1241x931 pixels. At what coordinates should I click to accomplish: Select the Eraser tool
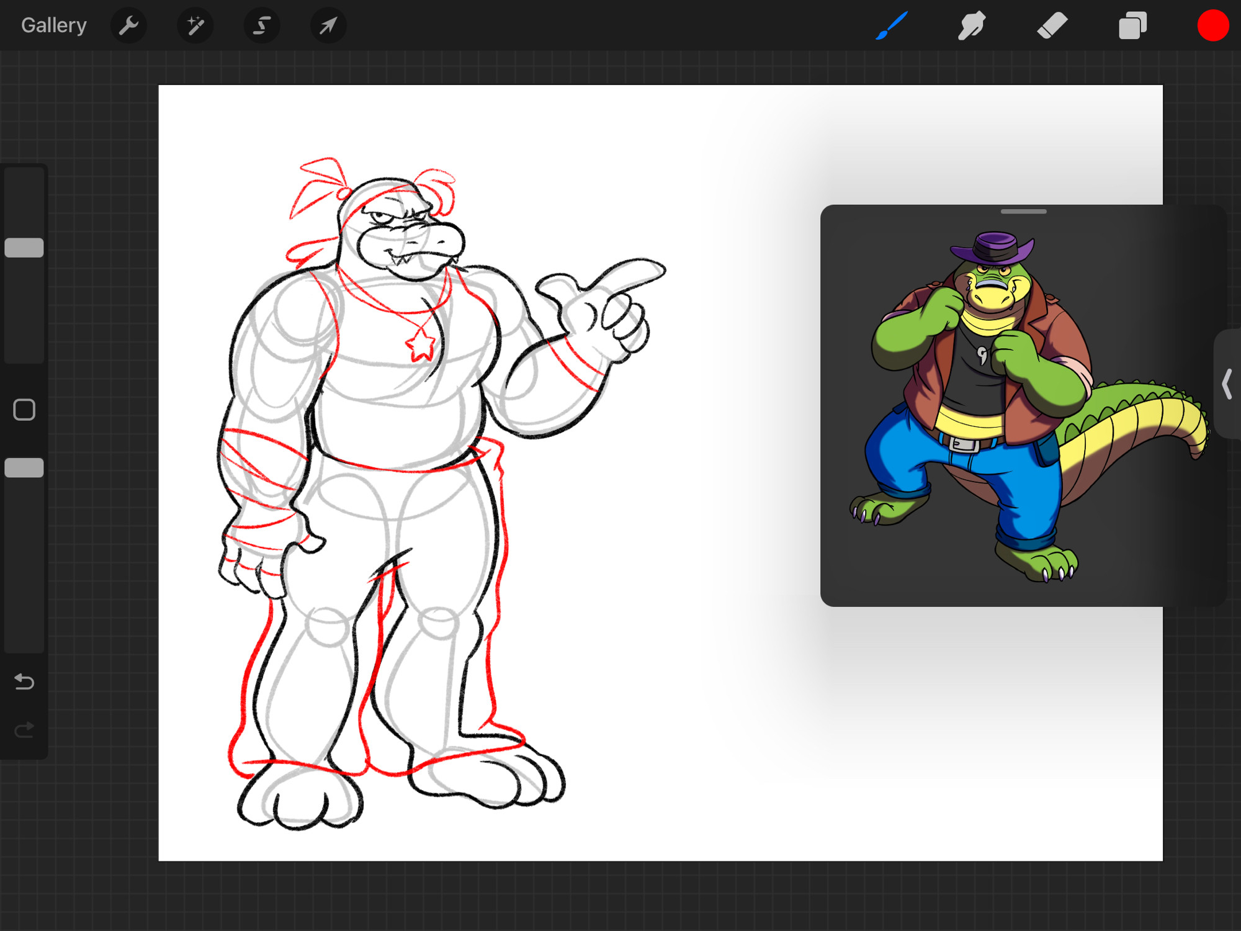[x=1052, y=25]
